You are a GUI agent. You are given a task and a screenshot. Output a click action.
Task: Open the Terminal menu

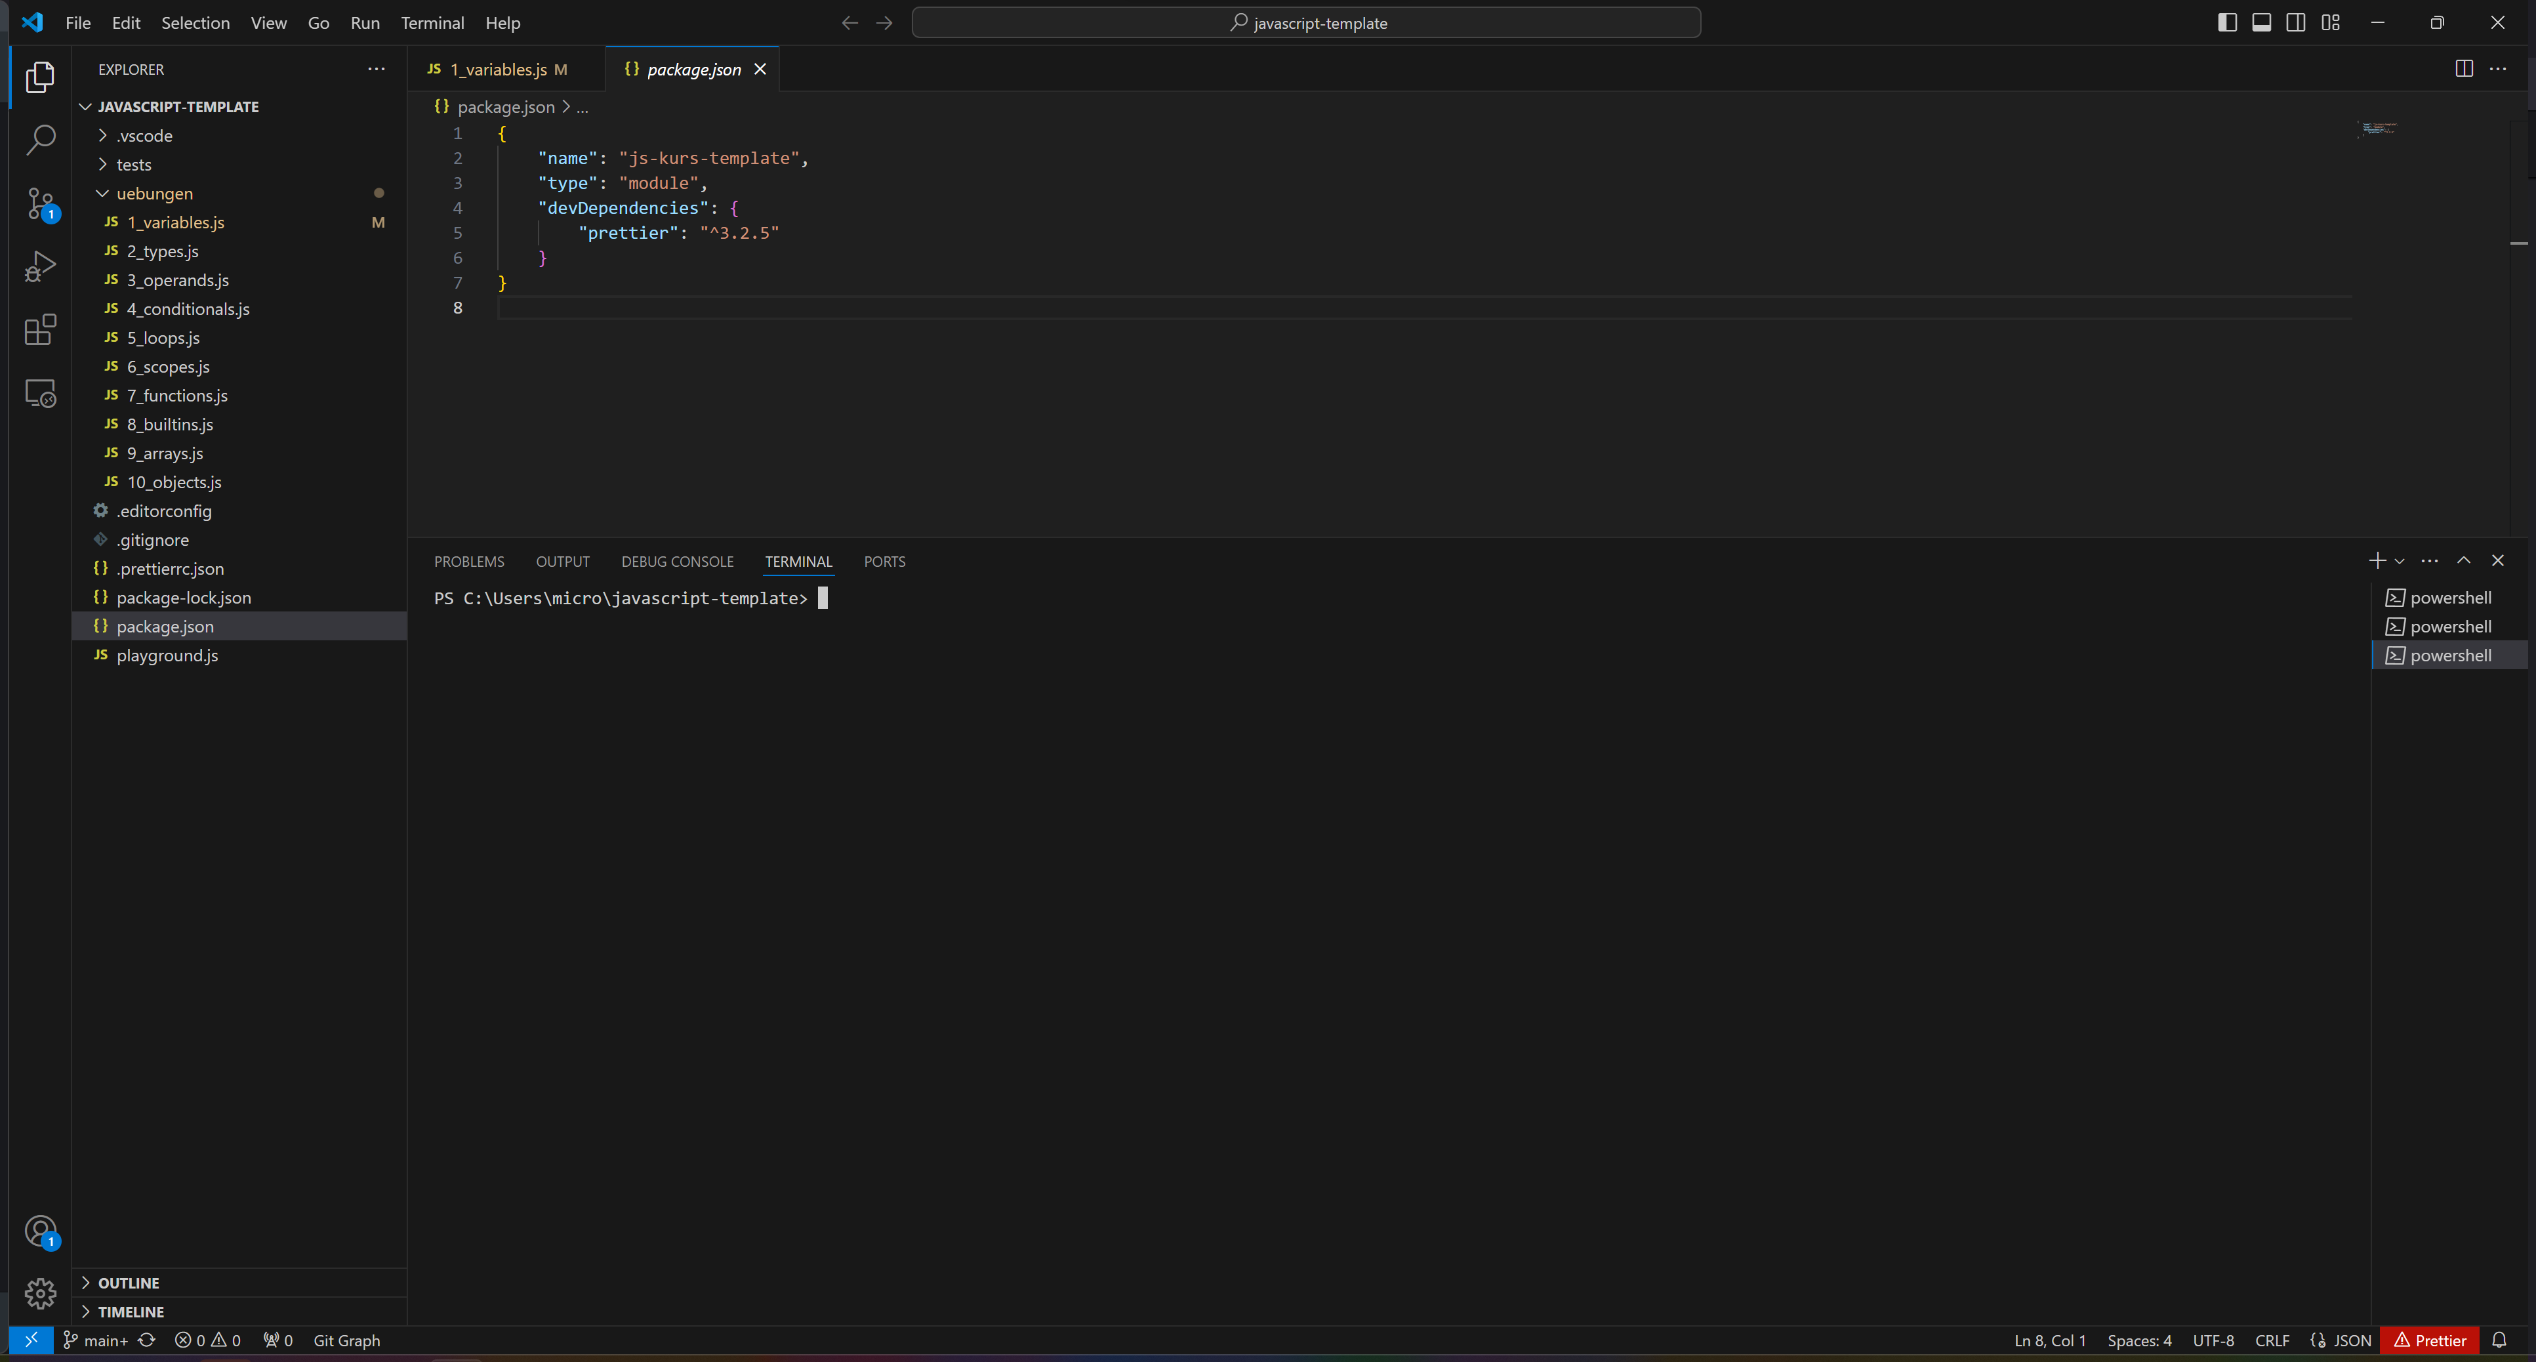pos(432,23)
